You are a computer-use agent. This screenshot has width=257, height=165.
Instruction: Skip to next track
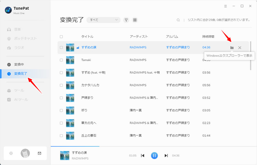pyautogui.click(x=166, y=155)
